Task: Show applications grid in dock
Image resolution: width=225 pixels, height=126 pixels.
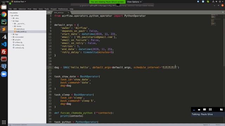Action: coord(4,122)
